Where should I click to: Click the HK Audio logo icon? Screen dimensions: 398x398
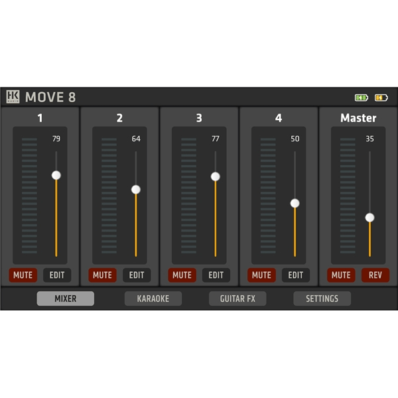coord(13,97)
